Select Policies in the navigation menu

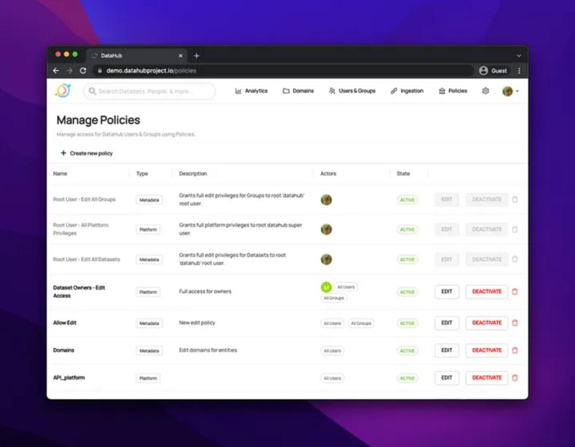click(457, 90)
